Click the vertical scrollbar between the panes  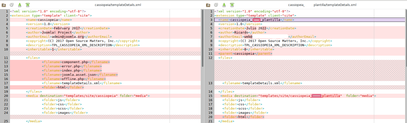(x=202, y=39)
